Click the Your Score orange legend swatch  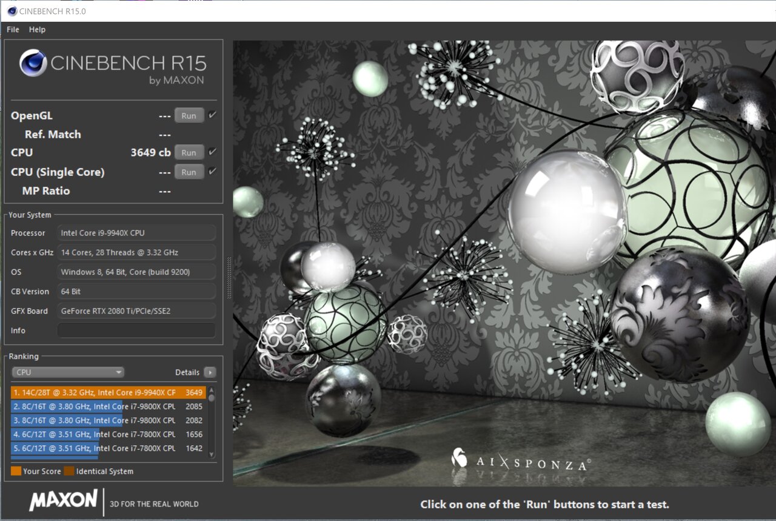pos(16,471)
